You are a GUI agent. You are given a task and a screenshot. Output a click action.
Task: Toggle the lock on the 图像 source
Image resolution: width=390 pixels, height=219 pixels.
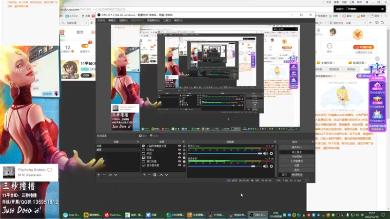[184, 157]
